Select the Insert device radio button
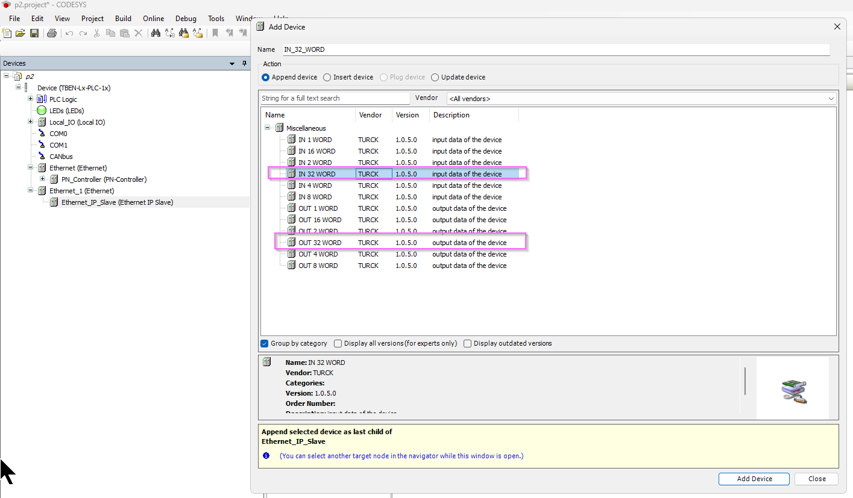 (327, 77)
